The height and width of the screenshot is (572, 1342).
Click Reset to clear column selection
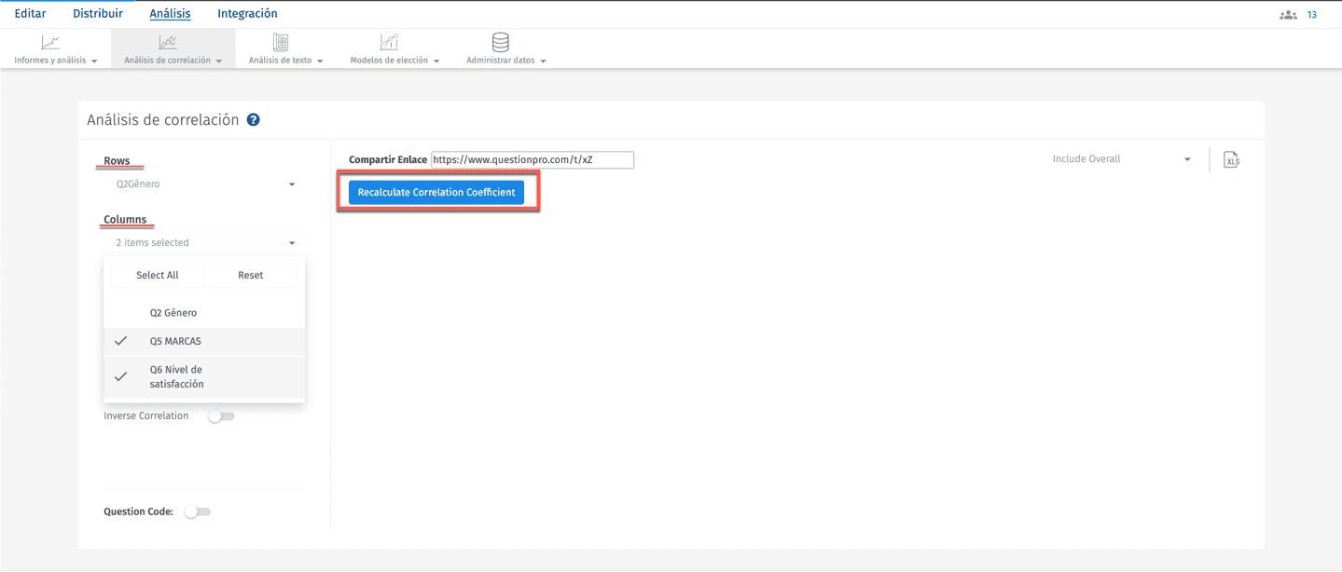[x=251, y=275]
